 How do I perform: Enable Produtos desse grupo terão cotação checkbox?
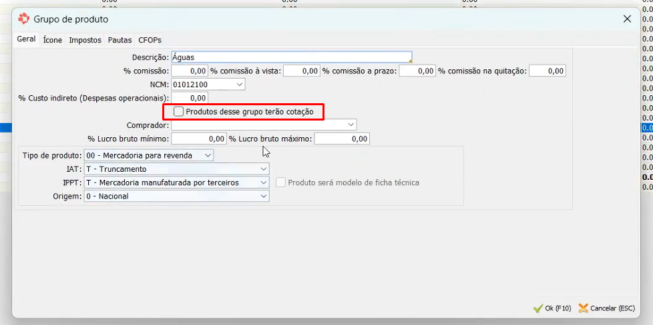point(178,112)
